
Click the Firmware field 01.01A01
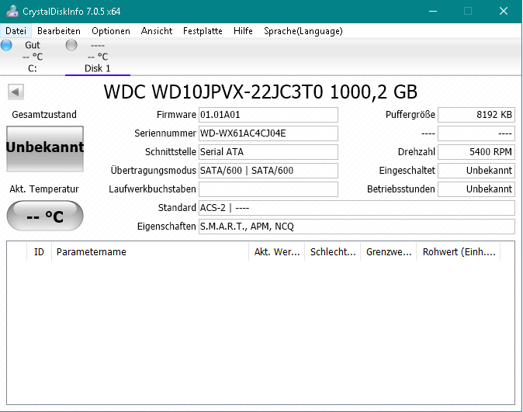[x=268, y=115]
